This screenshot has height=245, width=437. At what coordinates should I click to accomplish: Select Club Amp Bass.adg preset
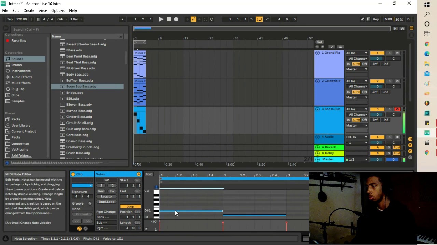[81, 129]
